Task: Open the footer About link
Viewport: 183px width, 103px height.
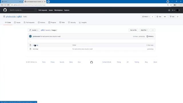Action: (x=155, y=62)
